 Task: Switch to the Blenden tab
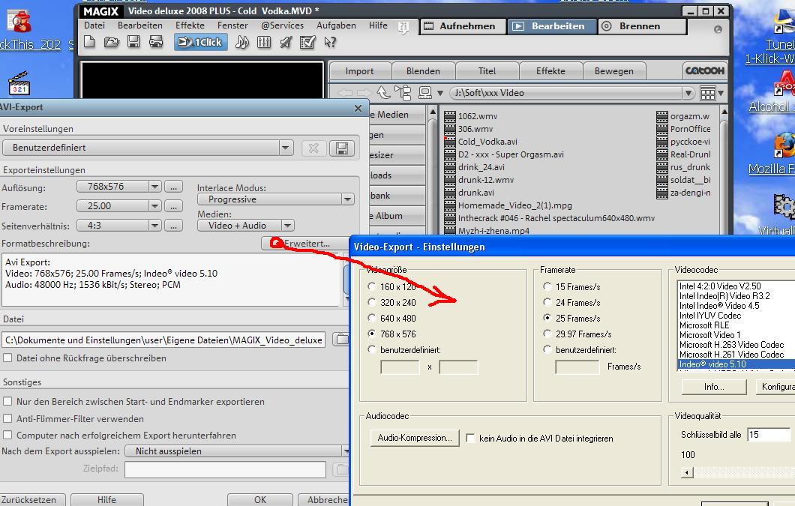click(423, 71)
